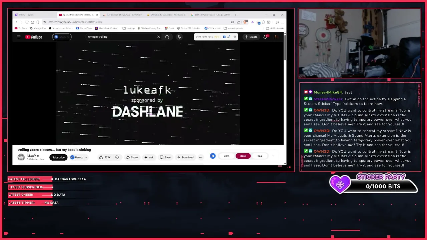Viewport: 427px width, 240px height.
Task: Go back with the browser back arrow
Action: [x=16, y=22]
